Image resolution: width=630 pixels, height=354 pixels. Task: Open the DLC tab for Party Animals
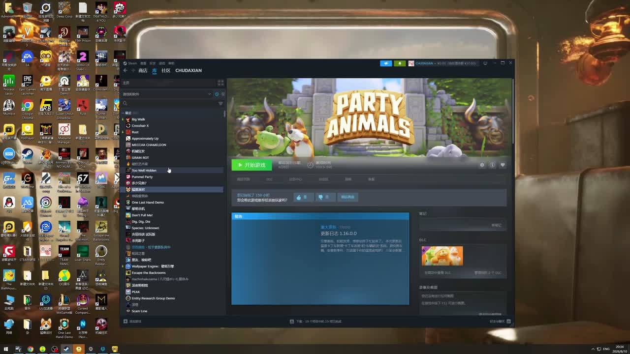tap(269, 179)
